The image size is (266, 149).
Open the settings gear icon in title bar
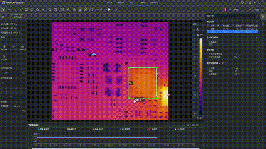click(250, 3)
